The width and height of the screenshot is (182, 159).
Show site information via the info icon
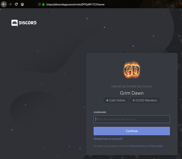39,4
